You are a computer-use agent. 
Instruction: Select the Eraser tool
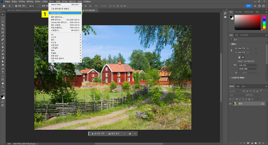click(3, 54)
